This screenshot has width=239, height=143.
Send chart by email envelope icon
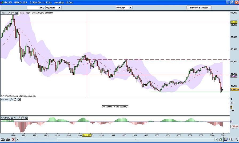tap(3, 140)
